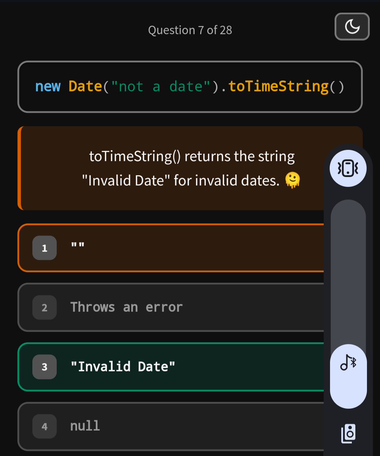This screenshot has height=456, width=380.
Task: Click the "Question 7 of 28" counter
Action: 190,30
